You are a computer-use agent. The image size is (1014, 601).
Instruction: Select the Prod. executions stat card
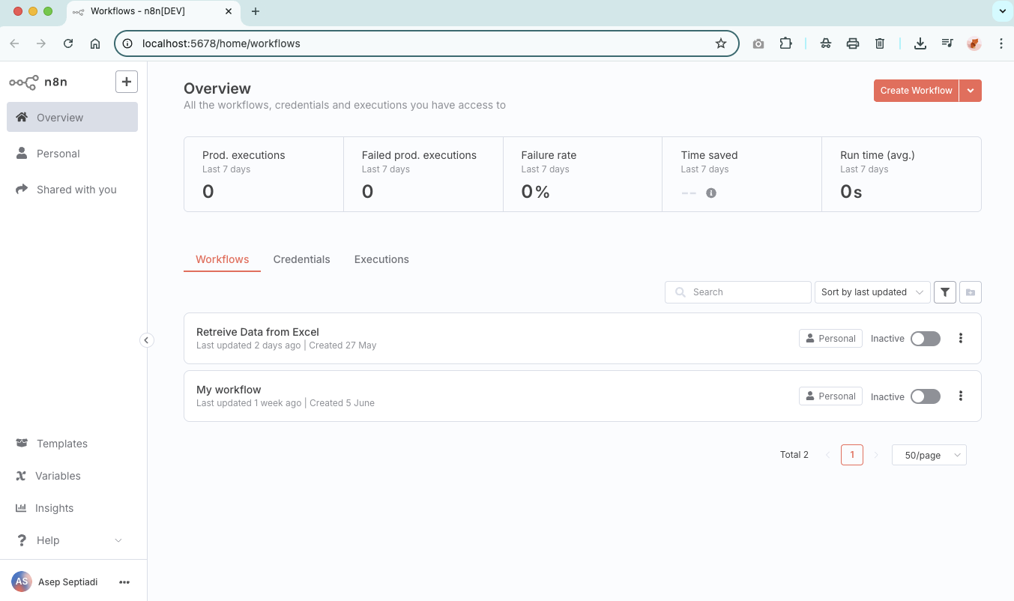(264, 174)
